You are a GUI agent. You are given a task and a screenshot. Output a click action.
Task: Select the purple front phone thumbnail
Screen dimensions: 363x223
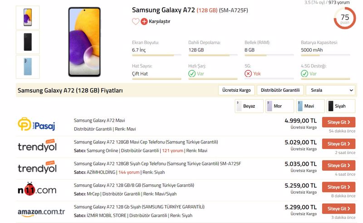pos(28,18)
